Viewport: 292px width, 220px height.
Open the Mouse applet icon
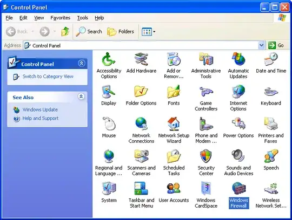point(109,124)
